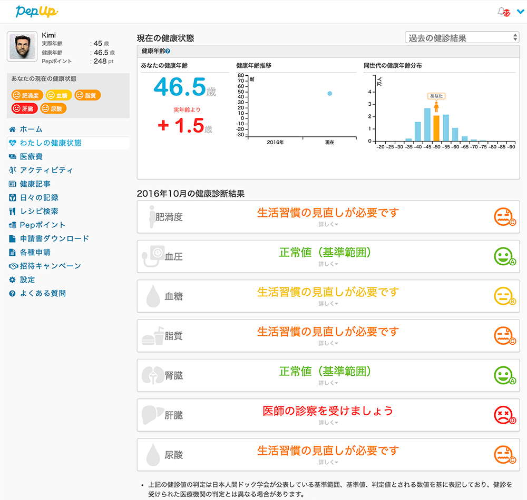Expand 詳しく details for 血糖
Image resolution: width=527 pixels, height=500 pixels.
pyautogui.click(x=328, y=304)
